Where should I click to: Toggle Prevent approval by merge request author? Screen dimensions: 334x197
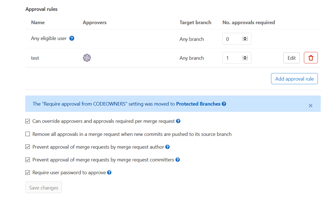coord(28,147)
